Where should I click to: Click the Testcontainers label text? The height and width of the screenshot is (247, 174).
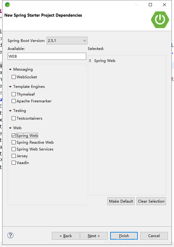[x=29, y=118]
